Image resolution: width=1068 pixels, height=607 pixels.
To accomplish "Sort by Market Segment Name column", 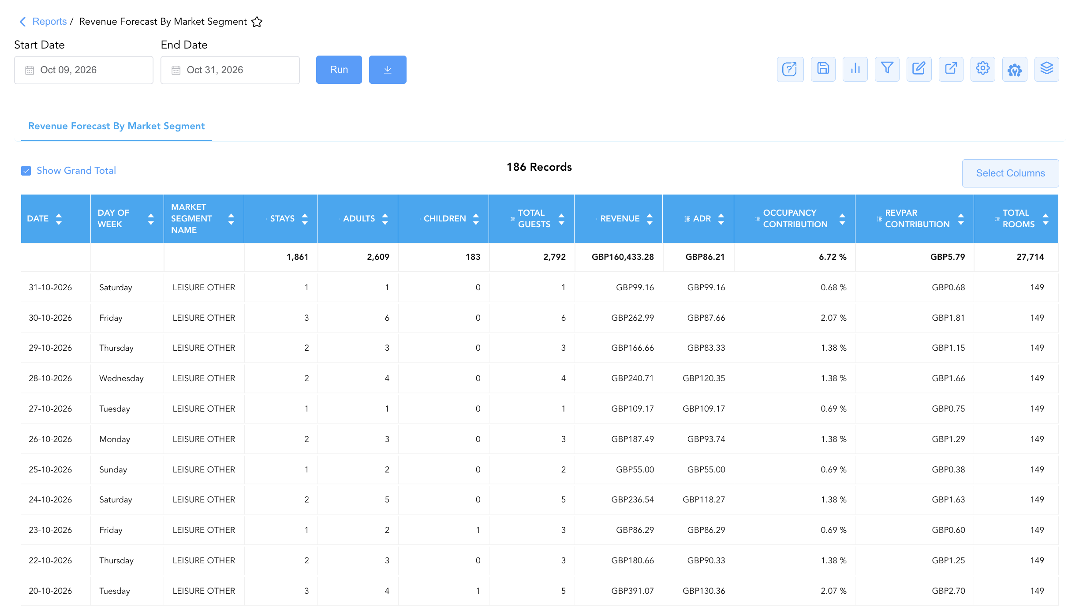I will 231,219.
